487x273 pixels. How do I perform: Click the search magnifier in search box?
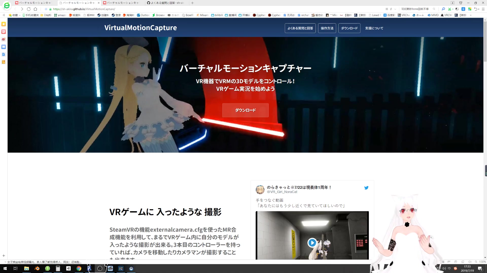click(x=434, y=9)
